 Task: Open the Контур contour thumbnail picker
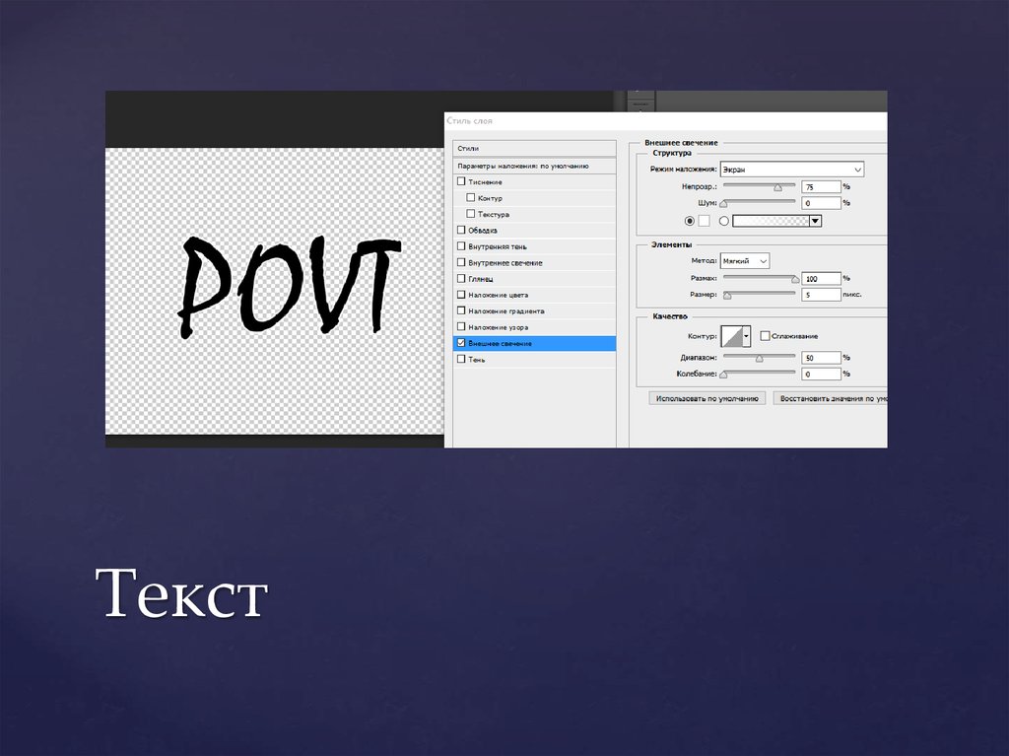[x=734, y=336]
